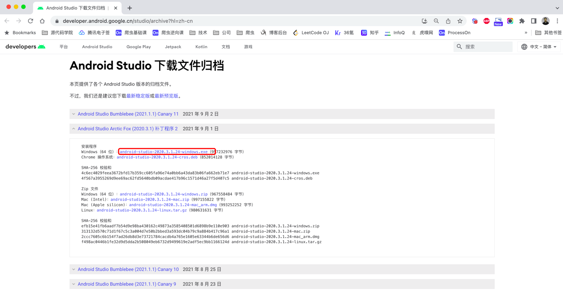Open the Chrome three-dot menu
This screenshot has height=291, width=563.
[x=557, y=21]
